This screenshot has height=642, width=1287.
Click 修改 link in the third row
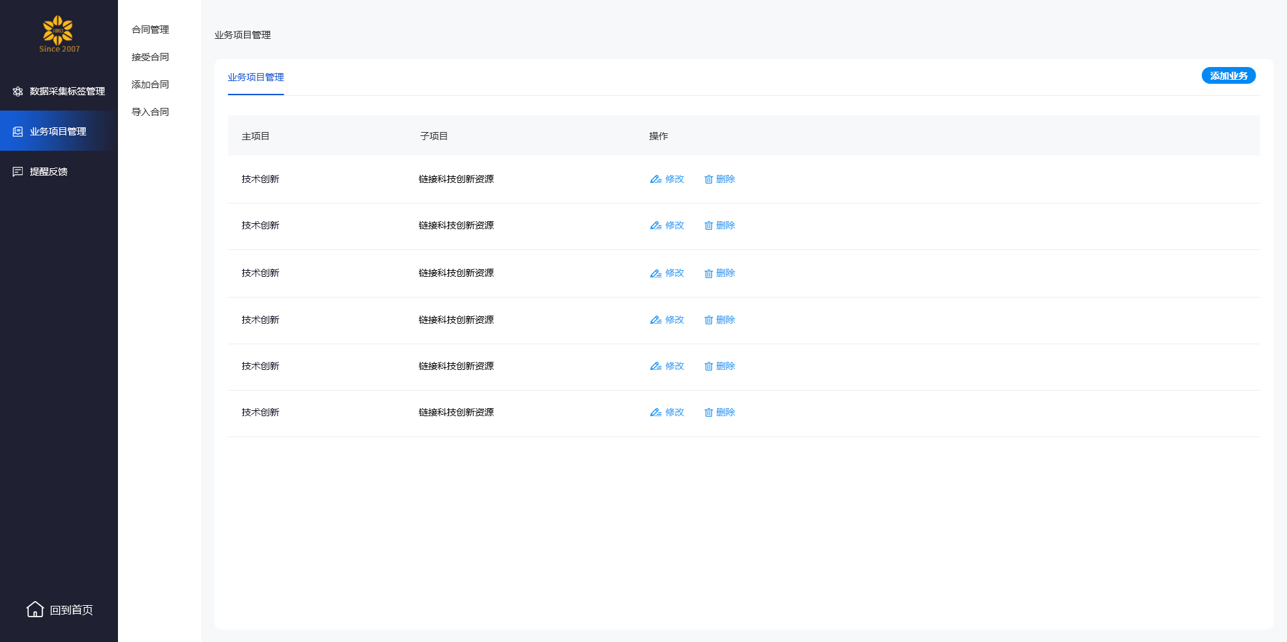point(674,273)
